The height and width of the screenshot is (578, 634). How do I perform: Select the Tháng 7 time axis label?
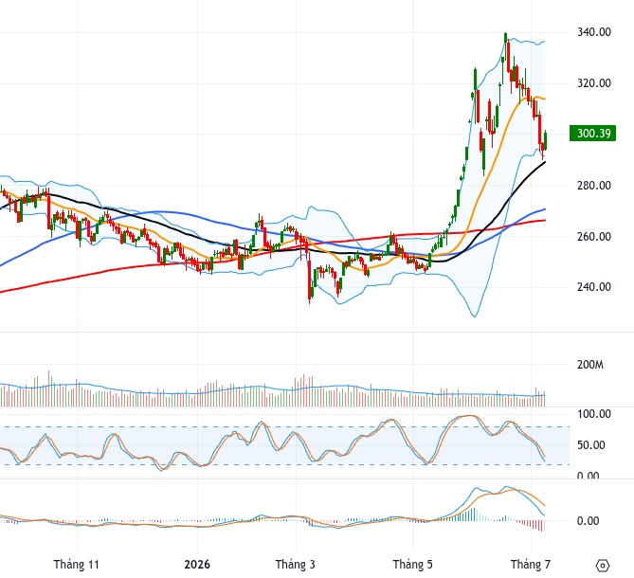point(531,564)
